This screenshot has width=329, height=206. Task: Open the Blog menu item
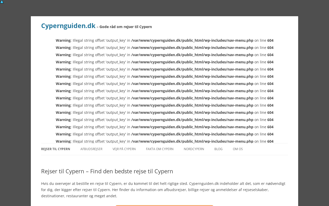pos(218,149)
